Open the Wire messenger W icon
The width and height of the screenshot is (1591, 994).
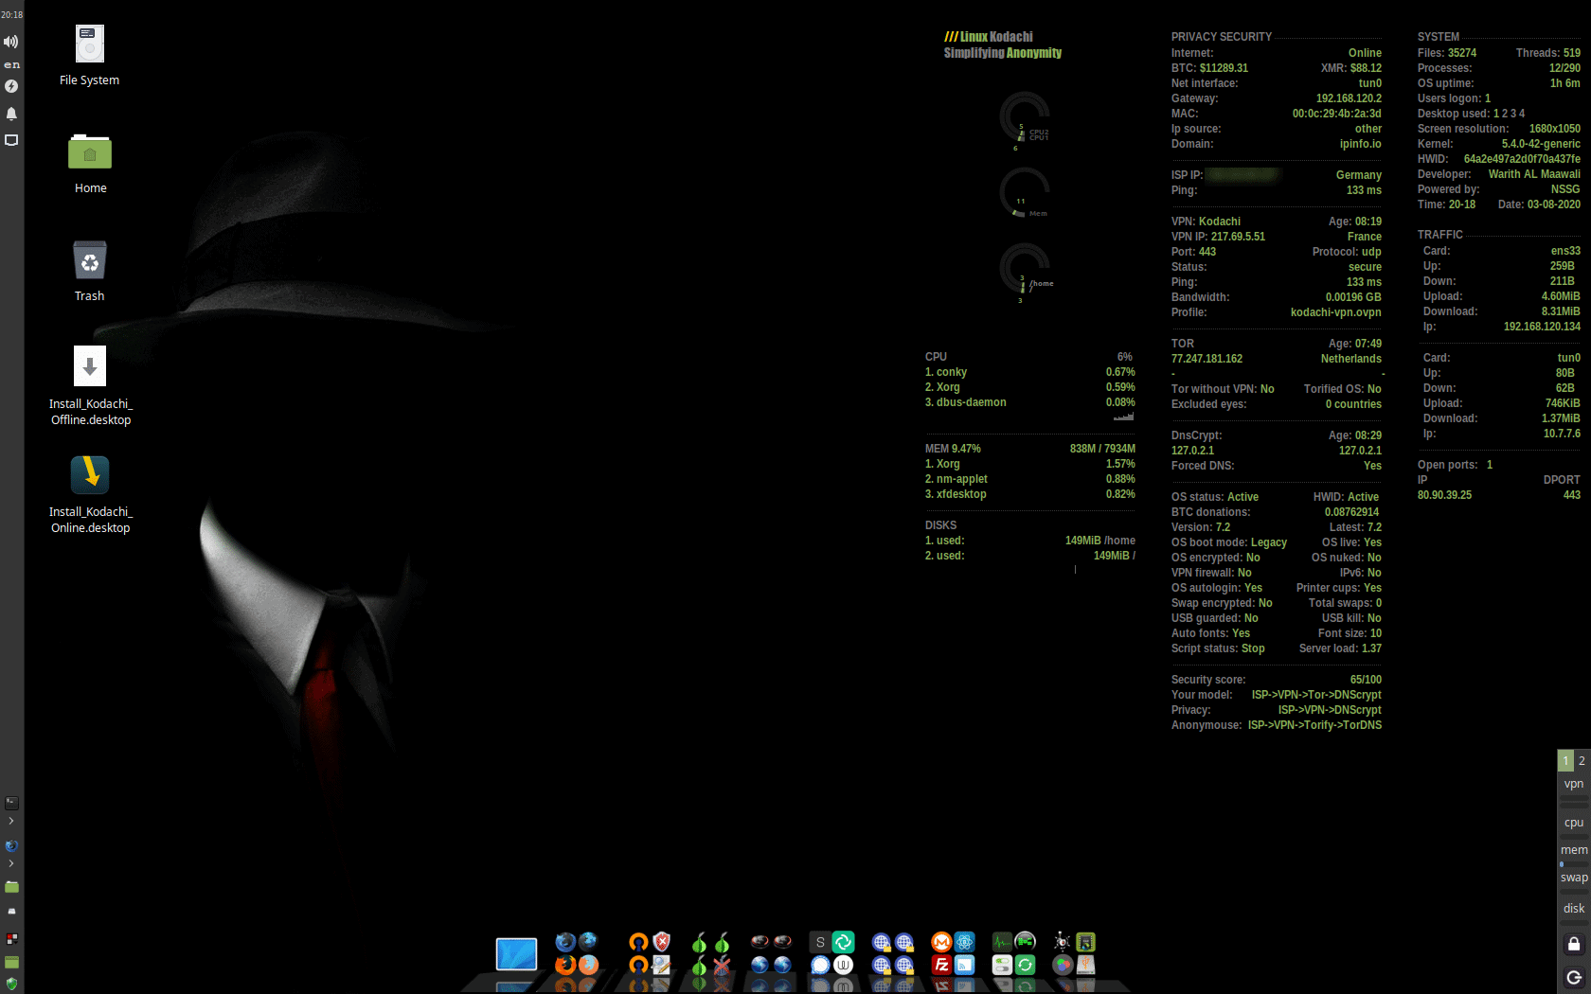[x=843, y=965]
